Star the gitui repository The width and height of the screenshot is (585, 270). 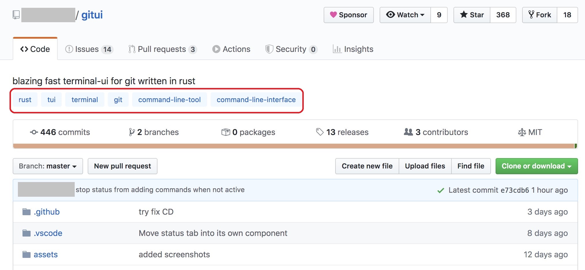click(x=472, y=15)
